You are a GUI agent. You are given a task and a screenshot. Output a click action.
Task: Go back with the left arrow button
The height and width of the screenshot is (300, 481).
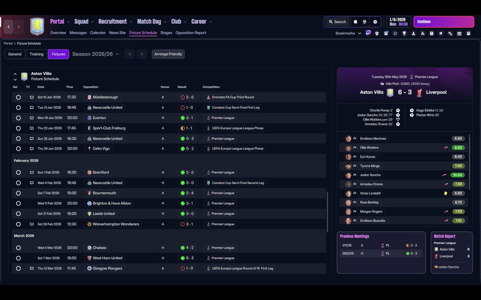pyautogui.click(x=9, y=27)
